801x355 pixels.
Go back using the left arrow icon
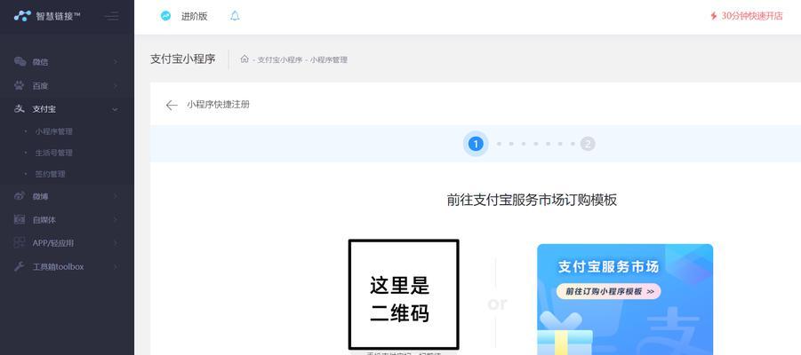coord(172,105)
